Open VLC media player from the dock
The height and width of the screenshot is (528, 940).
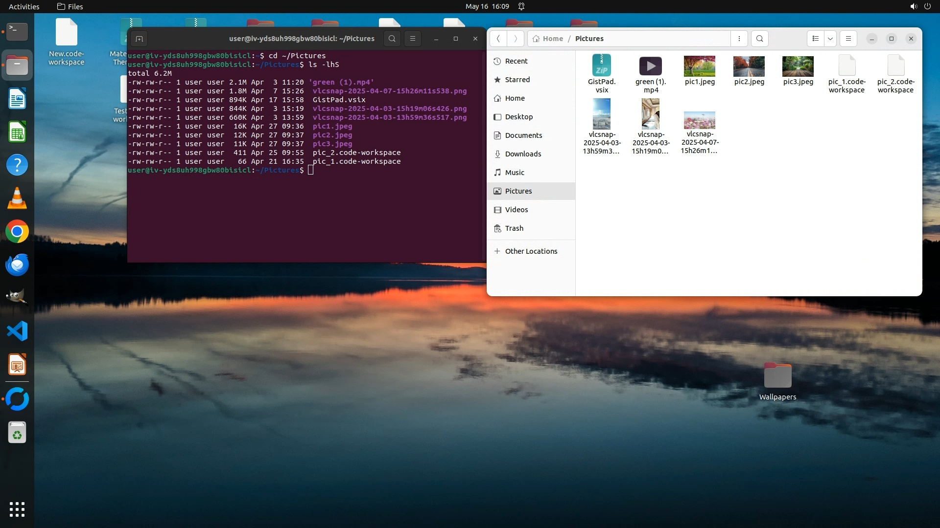click(x=17, y=198)
